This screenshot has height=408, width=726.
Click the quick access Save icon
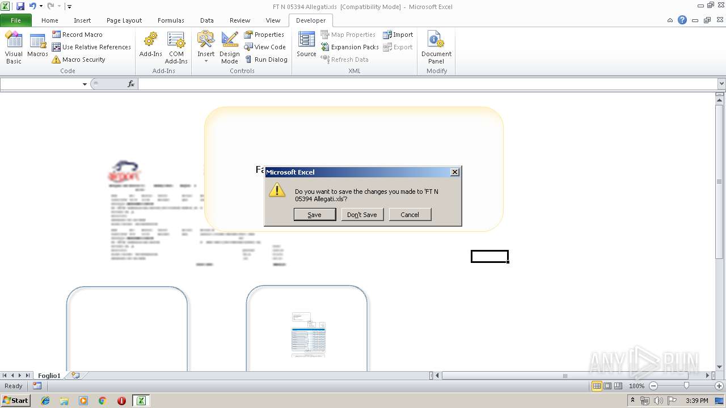click(x=20, y=6)
